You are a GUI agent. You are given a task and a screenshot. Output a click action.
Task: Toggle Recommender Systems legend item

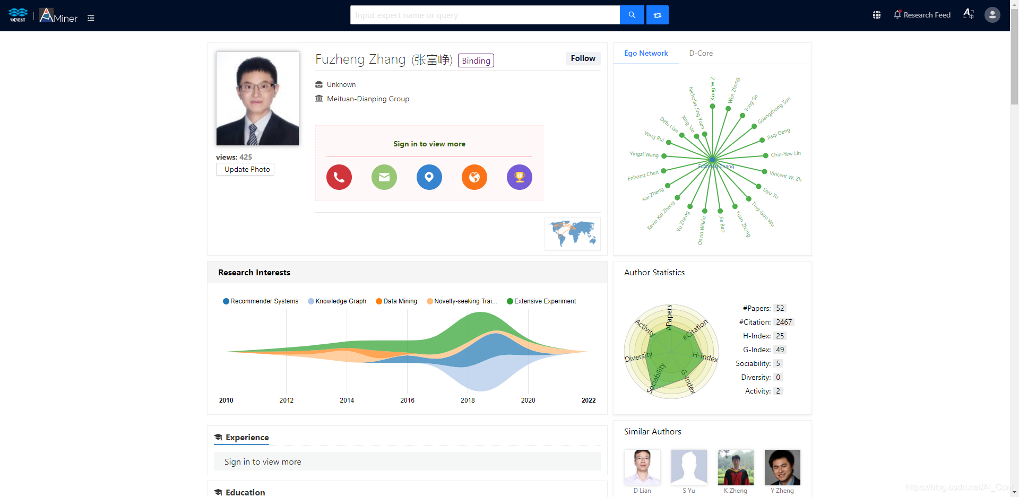261,301
